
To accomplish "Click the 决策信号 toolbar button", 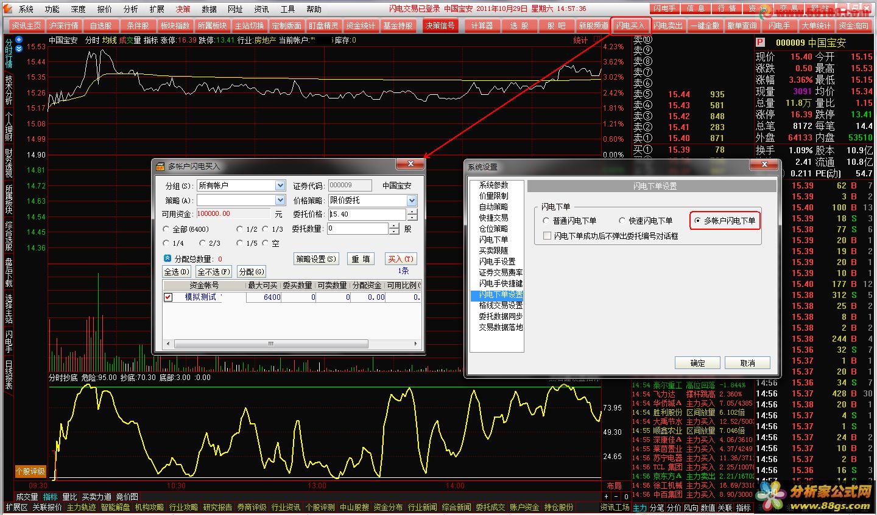I will [x=440, y=26].
